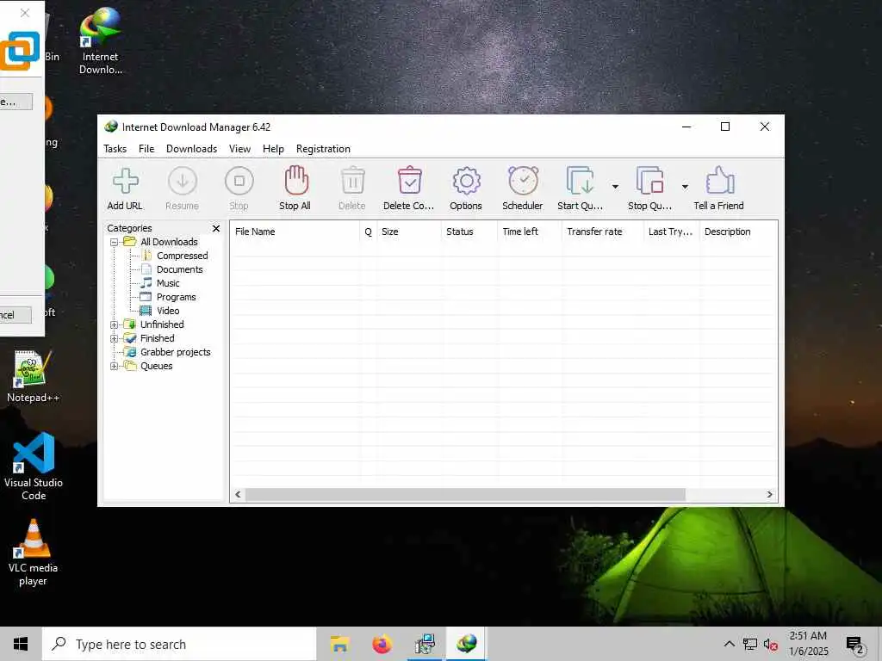
Task: Open Firefox from the taskbar
Action: click(382, 644)
